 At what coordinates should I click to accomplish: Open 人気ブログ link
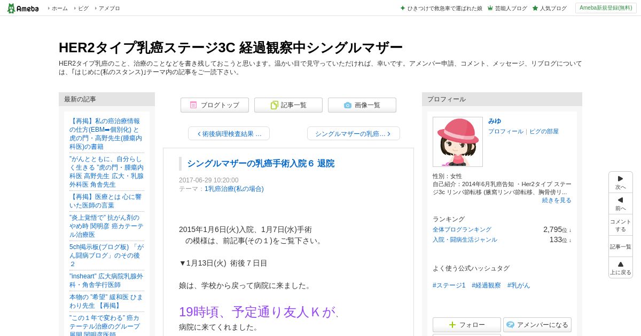(x=553, y=9)
